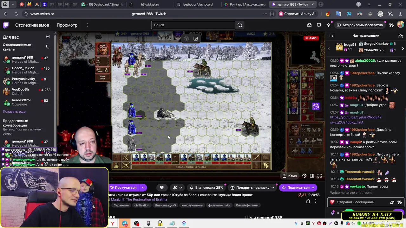
Task: Go back in browser
Action: (6, 14)
